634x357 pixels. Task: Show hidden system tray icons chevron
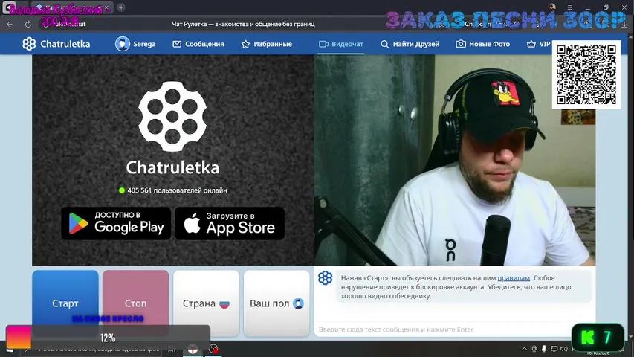[x=524, y=349]
